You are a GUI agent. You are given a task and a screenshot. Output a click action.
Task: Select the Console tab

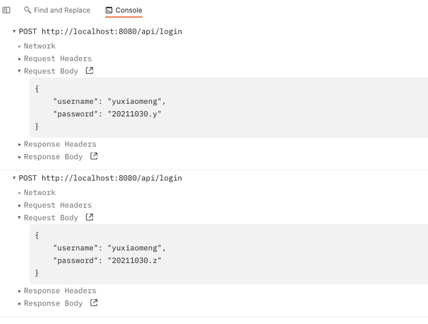pyautogui.click(x=128, y=11)
